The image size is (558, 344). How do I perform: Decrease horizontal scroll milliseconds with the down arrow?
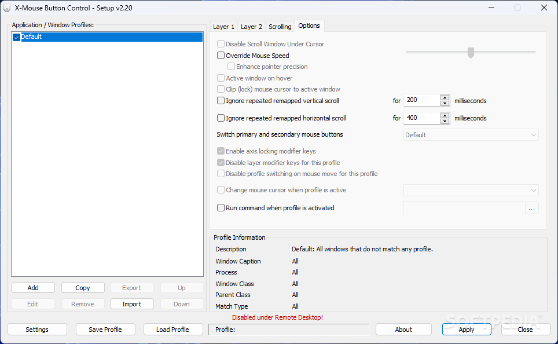coord(445,121)
